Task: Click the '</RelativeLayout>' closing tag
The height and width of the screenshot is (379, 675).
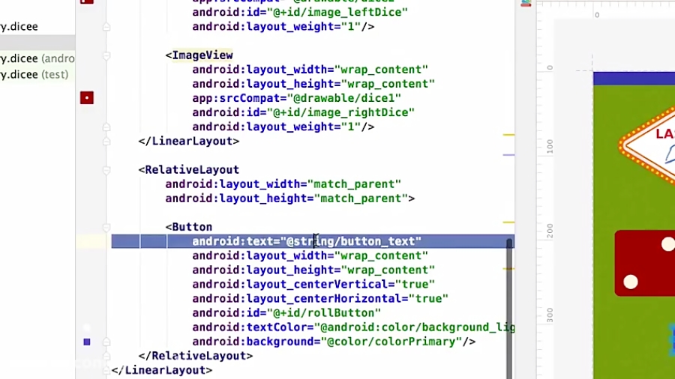Action: click(196, 356)
